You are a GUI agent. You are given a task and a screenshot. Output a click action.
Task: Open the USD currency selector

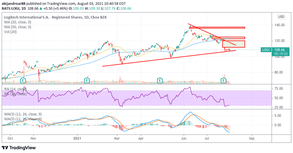point(281,17)
